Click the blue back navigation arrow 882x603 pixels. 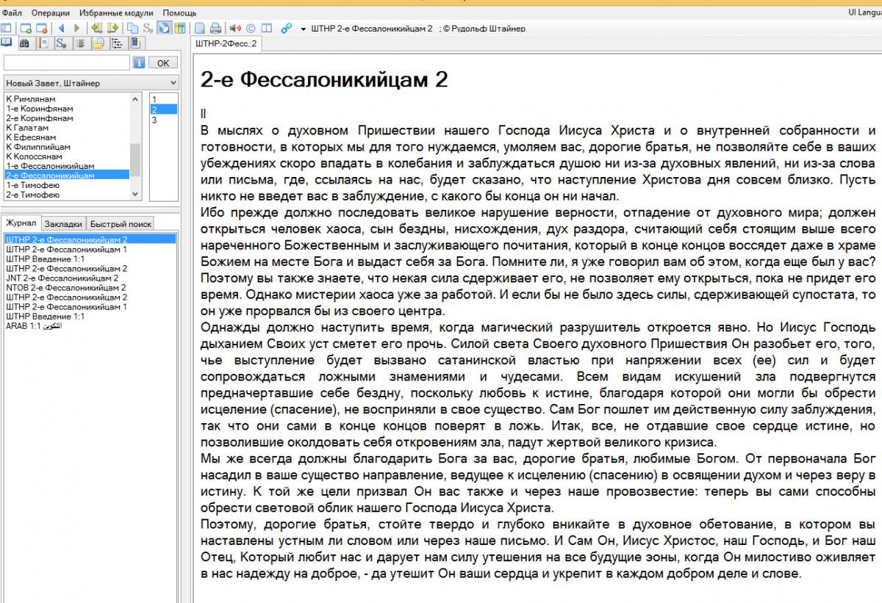[x=62, y=29]
